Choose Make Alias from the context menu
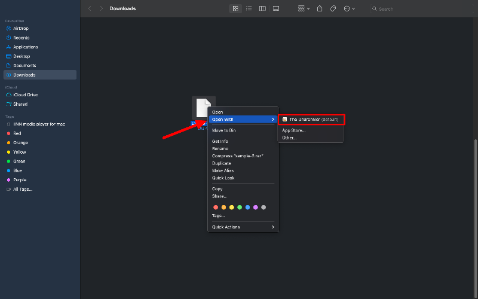 (243, 170)
